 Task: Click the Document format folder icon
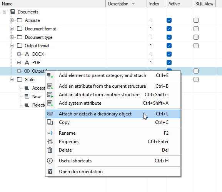tap(20, 29)
